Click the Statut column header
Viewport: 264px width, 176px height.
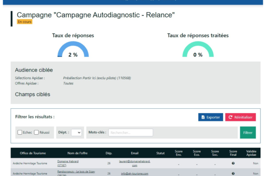click(160, 153)
